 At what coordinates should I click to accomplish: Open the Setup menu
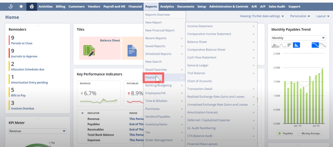pyautogui.click(x=202, y=7)
